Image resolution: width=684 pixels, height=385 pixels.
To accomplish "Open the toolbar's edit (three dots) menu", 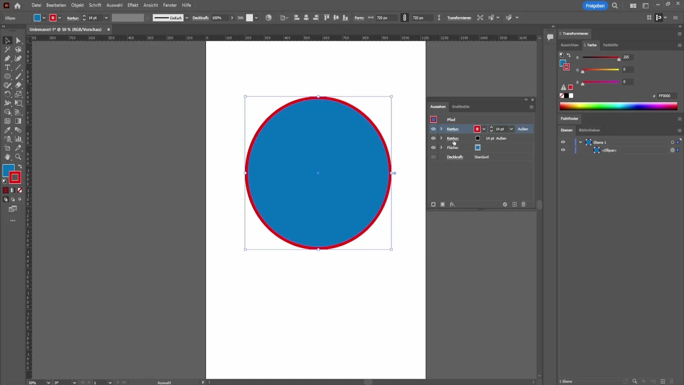I will [13, 221].
